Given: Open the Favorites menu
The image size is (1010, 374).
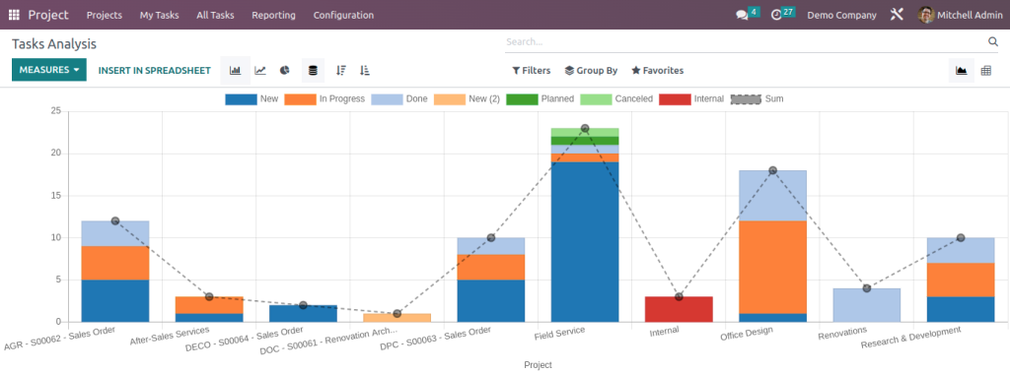Looking at the screenshot, I should tap(657, 70).
